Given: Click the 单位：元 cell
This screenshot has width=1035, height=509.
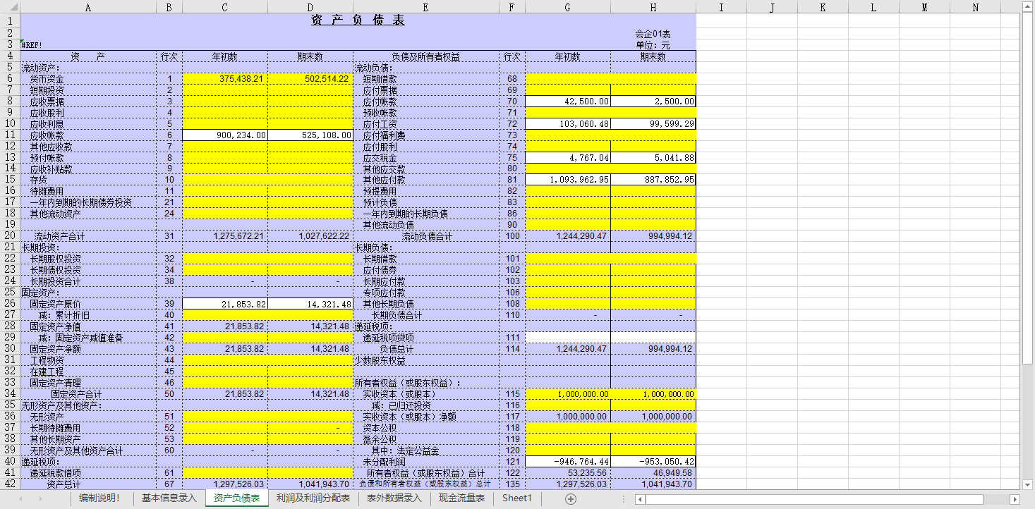Looking at the screenshot, I should [x=653, y=44].
